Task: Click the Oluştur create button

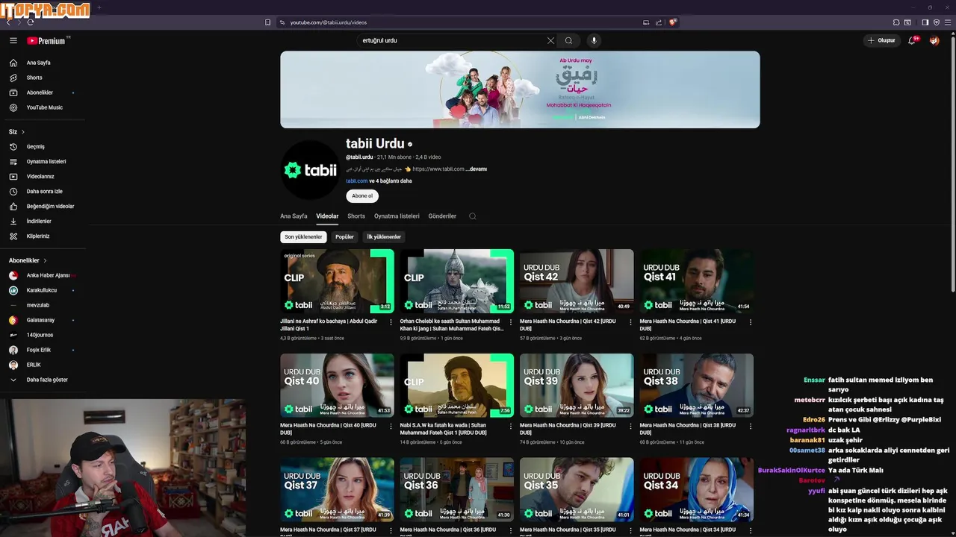Action: point(882,40)
